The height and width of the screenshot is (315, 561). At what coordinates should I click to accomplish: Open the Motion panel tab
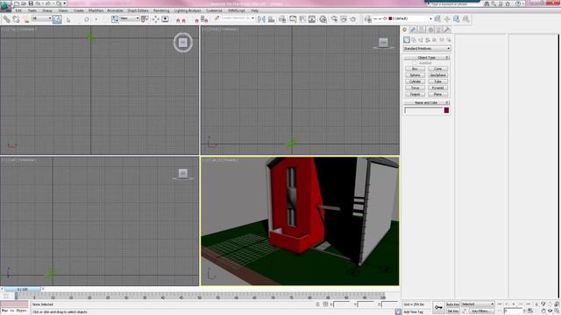point(430,30)
